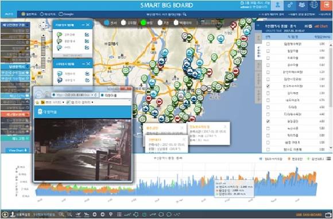333x219 pixels.
Task: Click the map zoom level slider bar
Action: 43,53
